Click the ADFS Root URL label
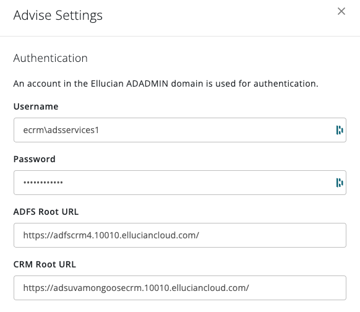Viewport: 360px width, 312px height. tap(46, 212)
